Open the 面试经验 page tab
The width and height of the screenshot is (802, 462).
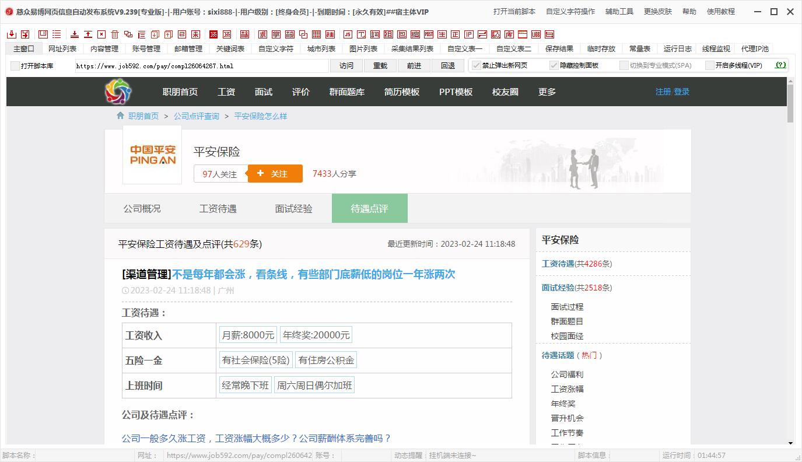[294, 208]
